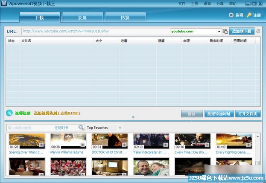Click 批量添加网址 button
Screen dimensions: 266x183
[x=219, y=114]
